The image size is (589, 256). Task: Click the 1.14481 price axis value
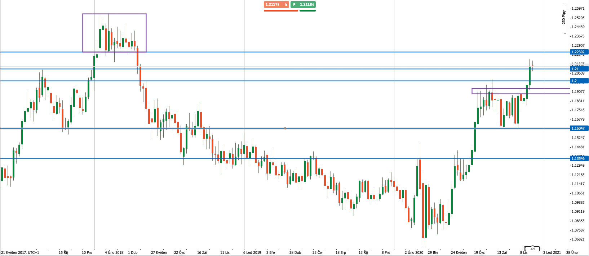coord(578,147)
